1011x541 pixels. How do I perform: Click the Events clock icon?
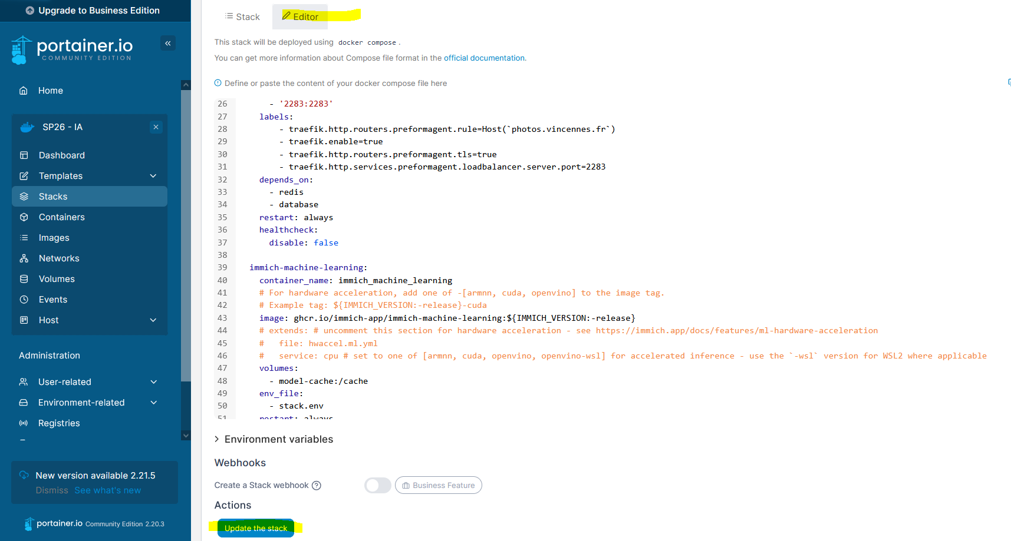coord(24,300)
